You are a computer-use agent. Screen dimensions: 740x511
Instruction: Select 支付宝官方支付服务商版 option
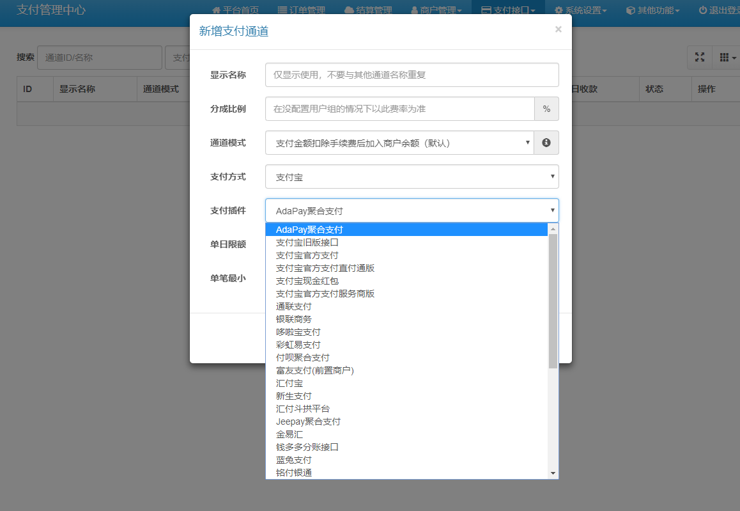coord(406,294)
